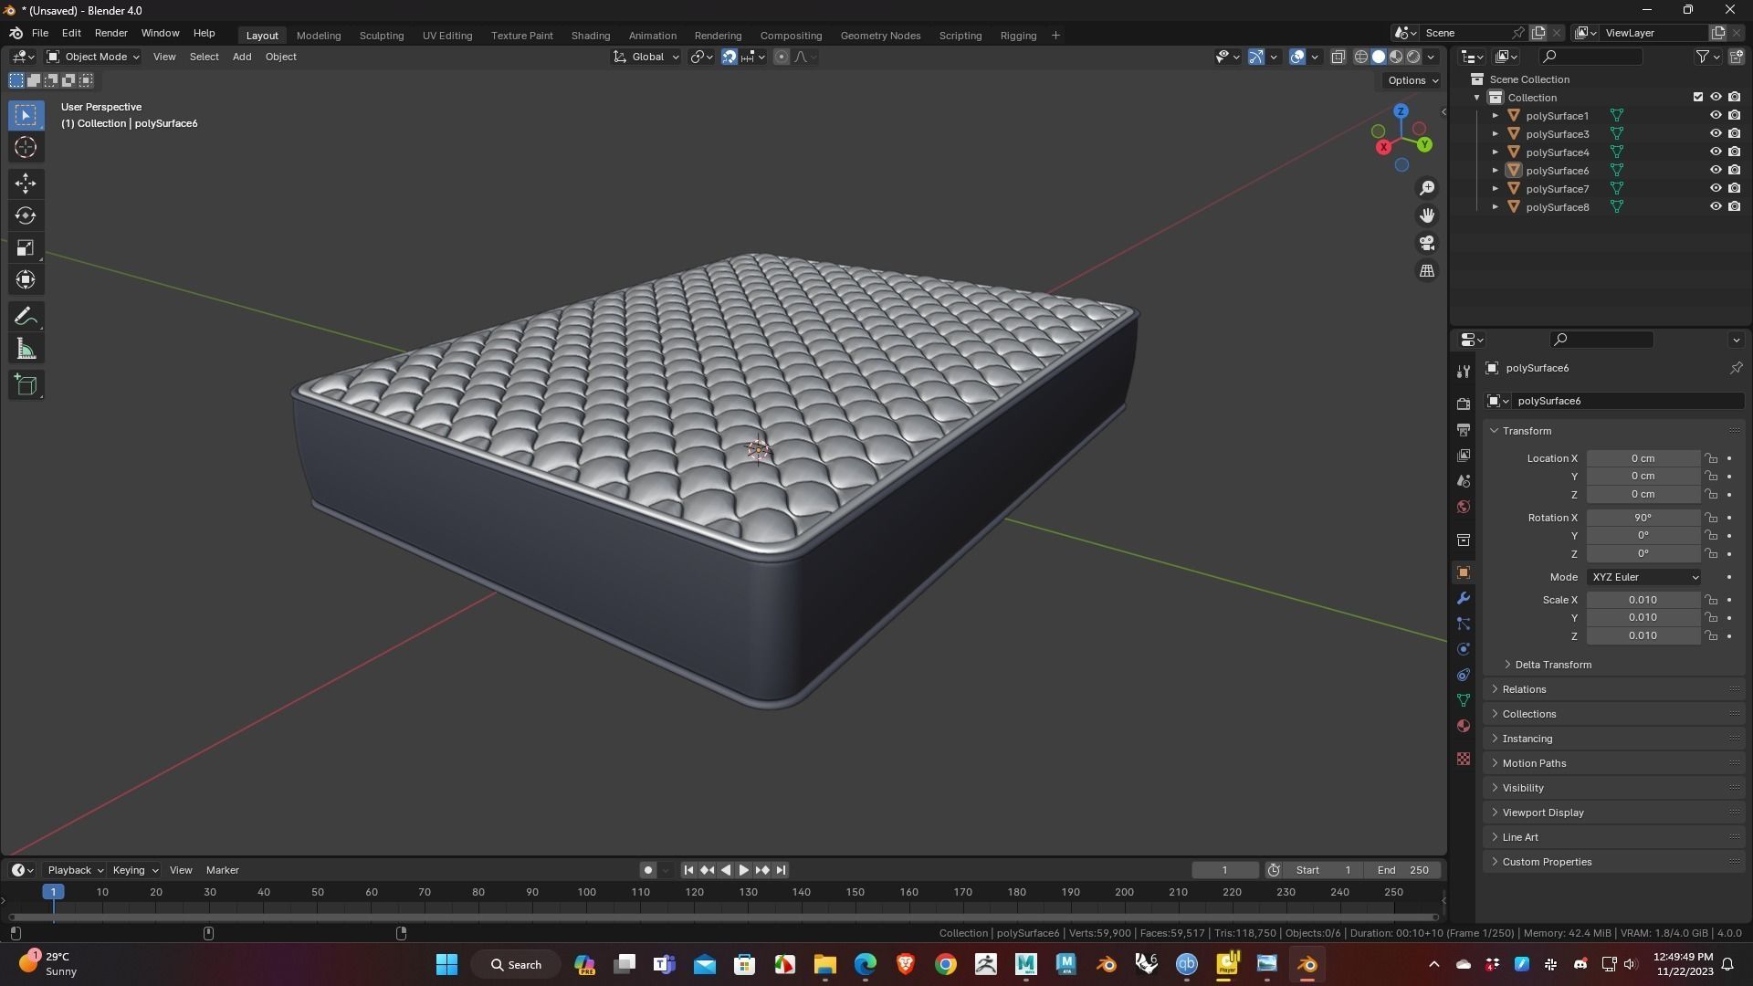Click the viewport zoom magnifier icon
1753x986 pixels.
coord(1427,188)
